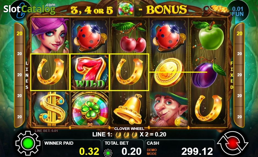Viewport: 258px width, 157px height.
Task: Open the SlotCatalog.com logo link
Action: point(29,9)
